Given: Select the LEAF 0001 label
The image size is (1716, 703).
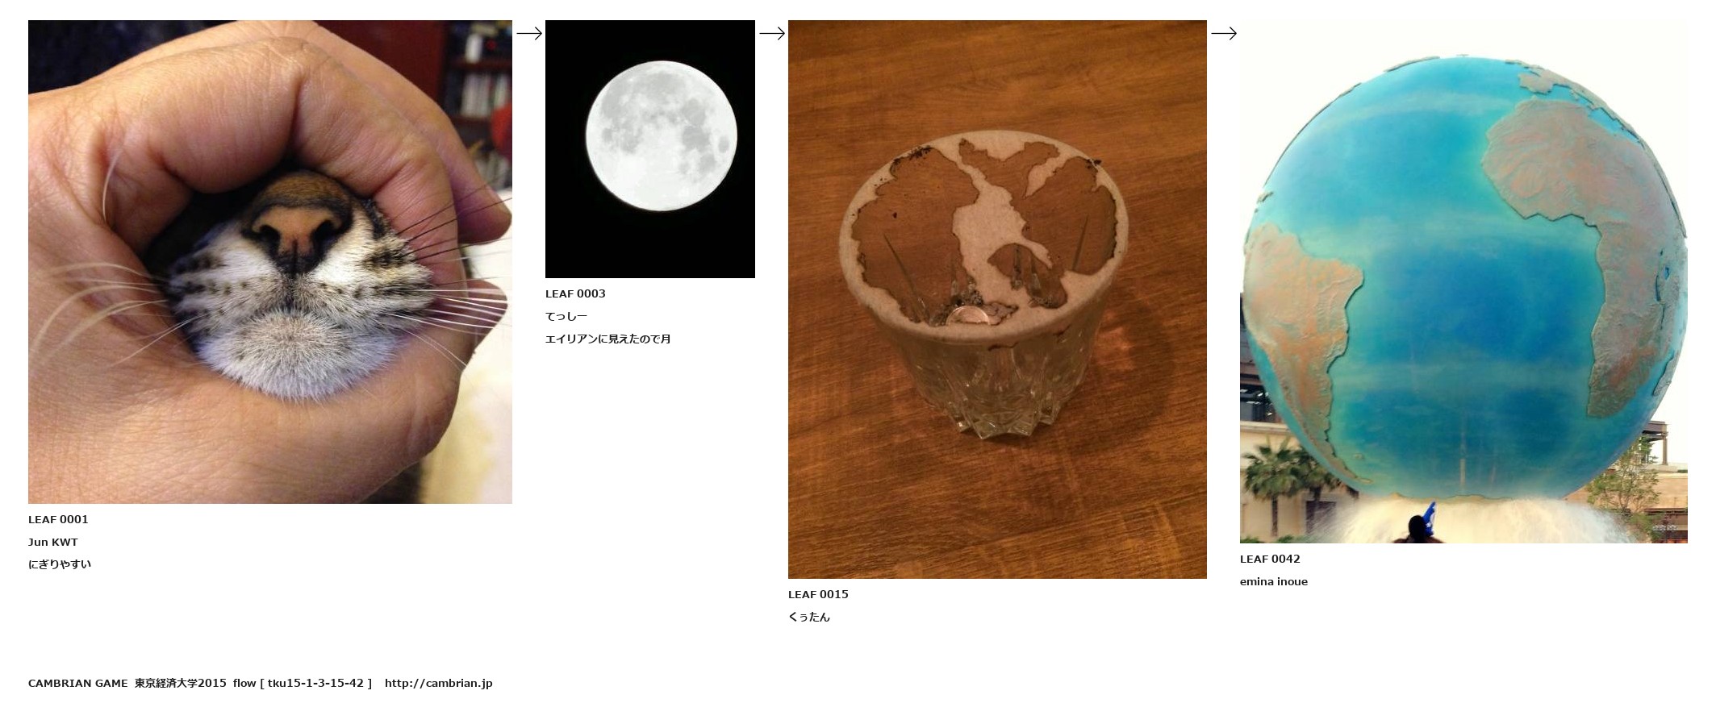Looking at the screenshot, I should click(58, 519).
